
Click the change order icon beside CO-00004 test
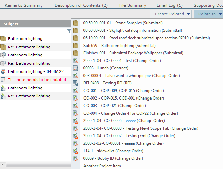click(x=76, y=61)
